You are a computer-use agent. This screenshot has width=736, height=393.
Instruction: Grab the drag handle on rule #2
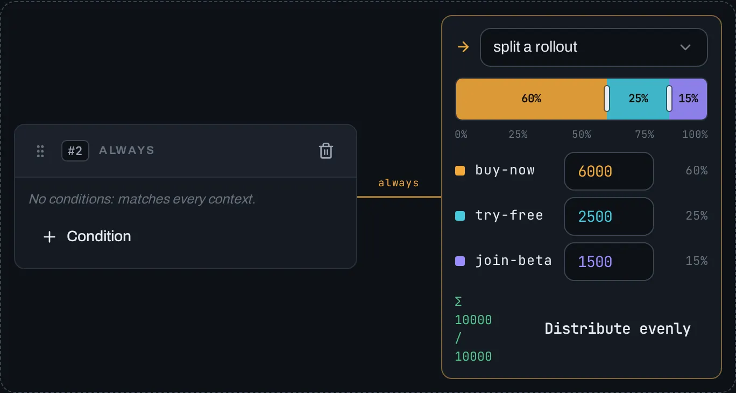pos(40,151)
